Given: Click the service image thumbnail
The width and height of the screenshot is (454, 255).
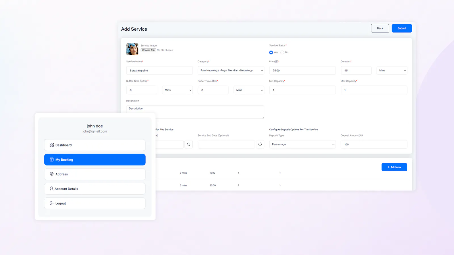Looking at the screenshot, I should click(132, 49).
